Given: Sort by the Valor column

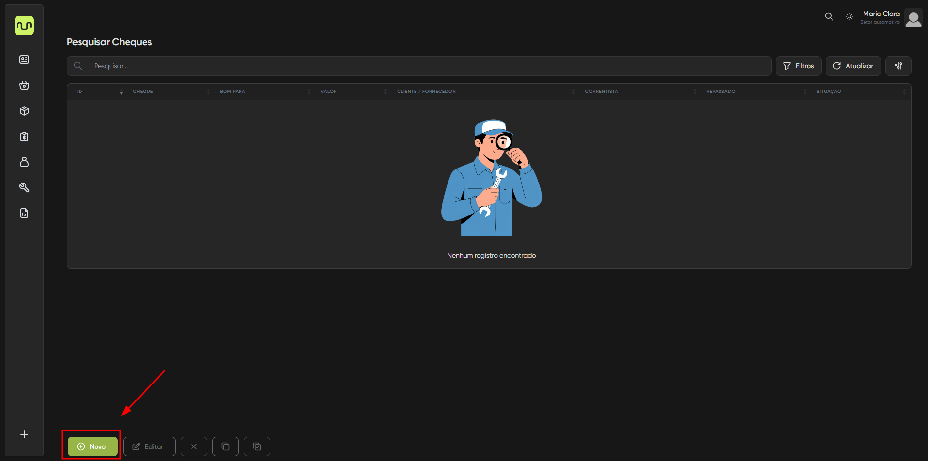Looking at the screenshot, I should pos(328,92).
